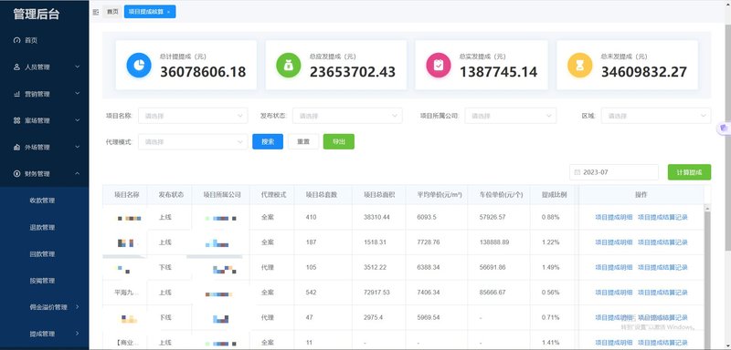This screenshot has width=731, height=350.
Task: Expand the 营销管理 menu chevron
Action: 78,94
